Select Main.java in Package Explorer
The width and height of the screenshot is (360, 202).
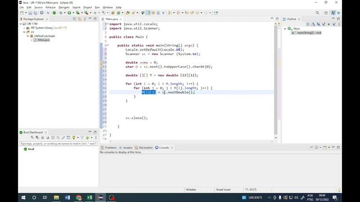[x=42, y=40]
